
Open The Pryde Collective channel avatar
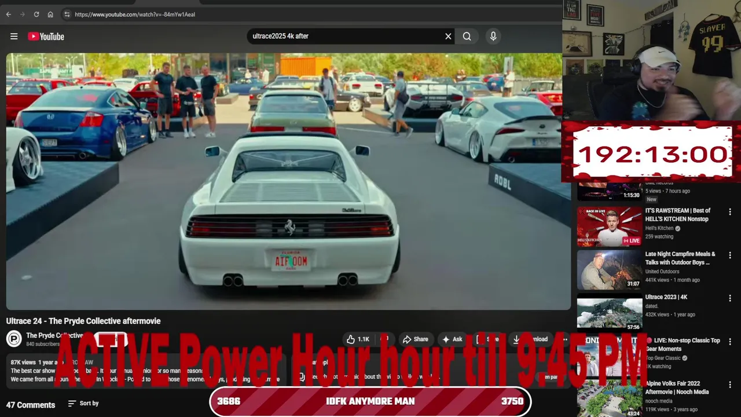pos(14,339)
